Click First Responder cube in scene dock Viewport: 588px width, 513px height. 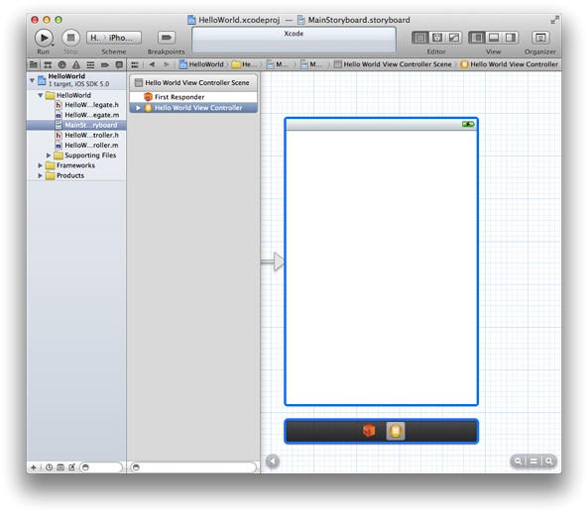(369, 431)
